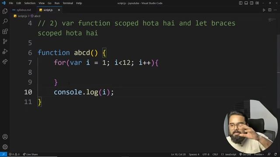Click the word 'console' on line 10
This screenshot has width=280, height=157.
[68, 92]
